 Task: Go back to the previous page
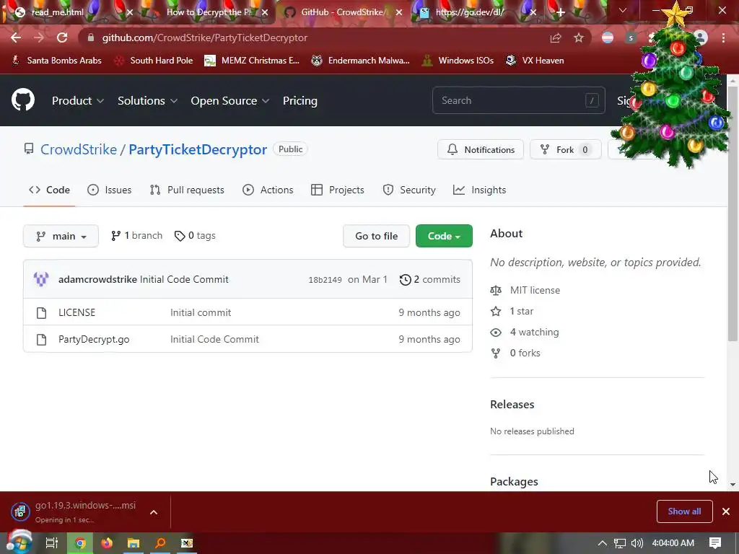tap(16, 38)
